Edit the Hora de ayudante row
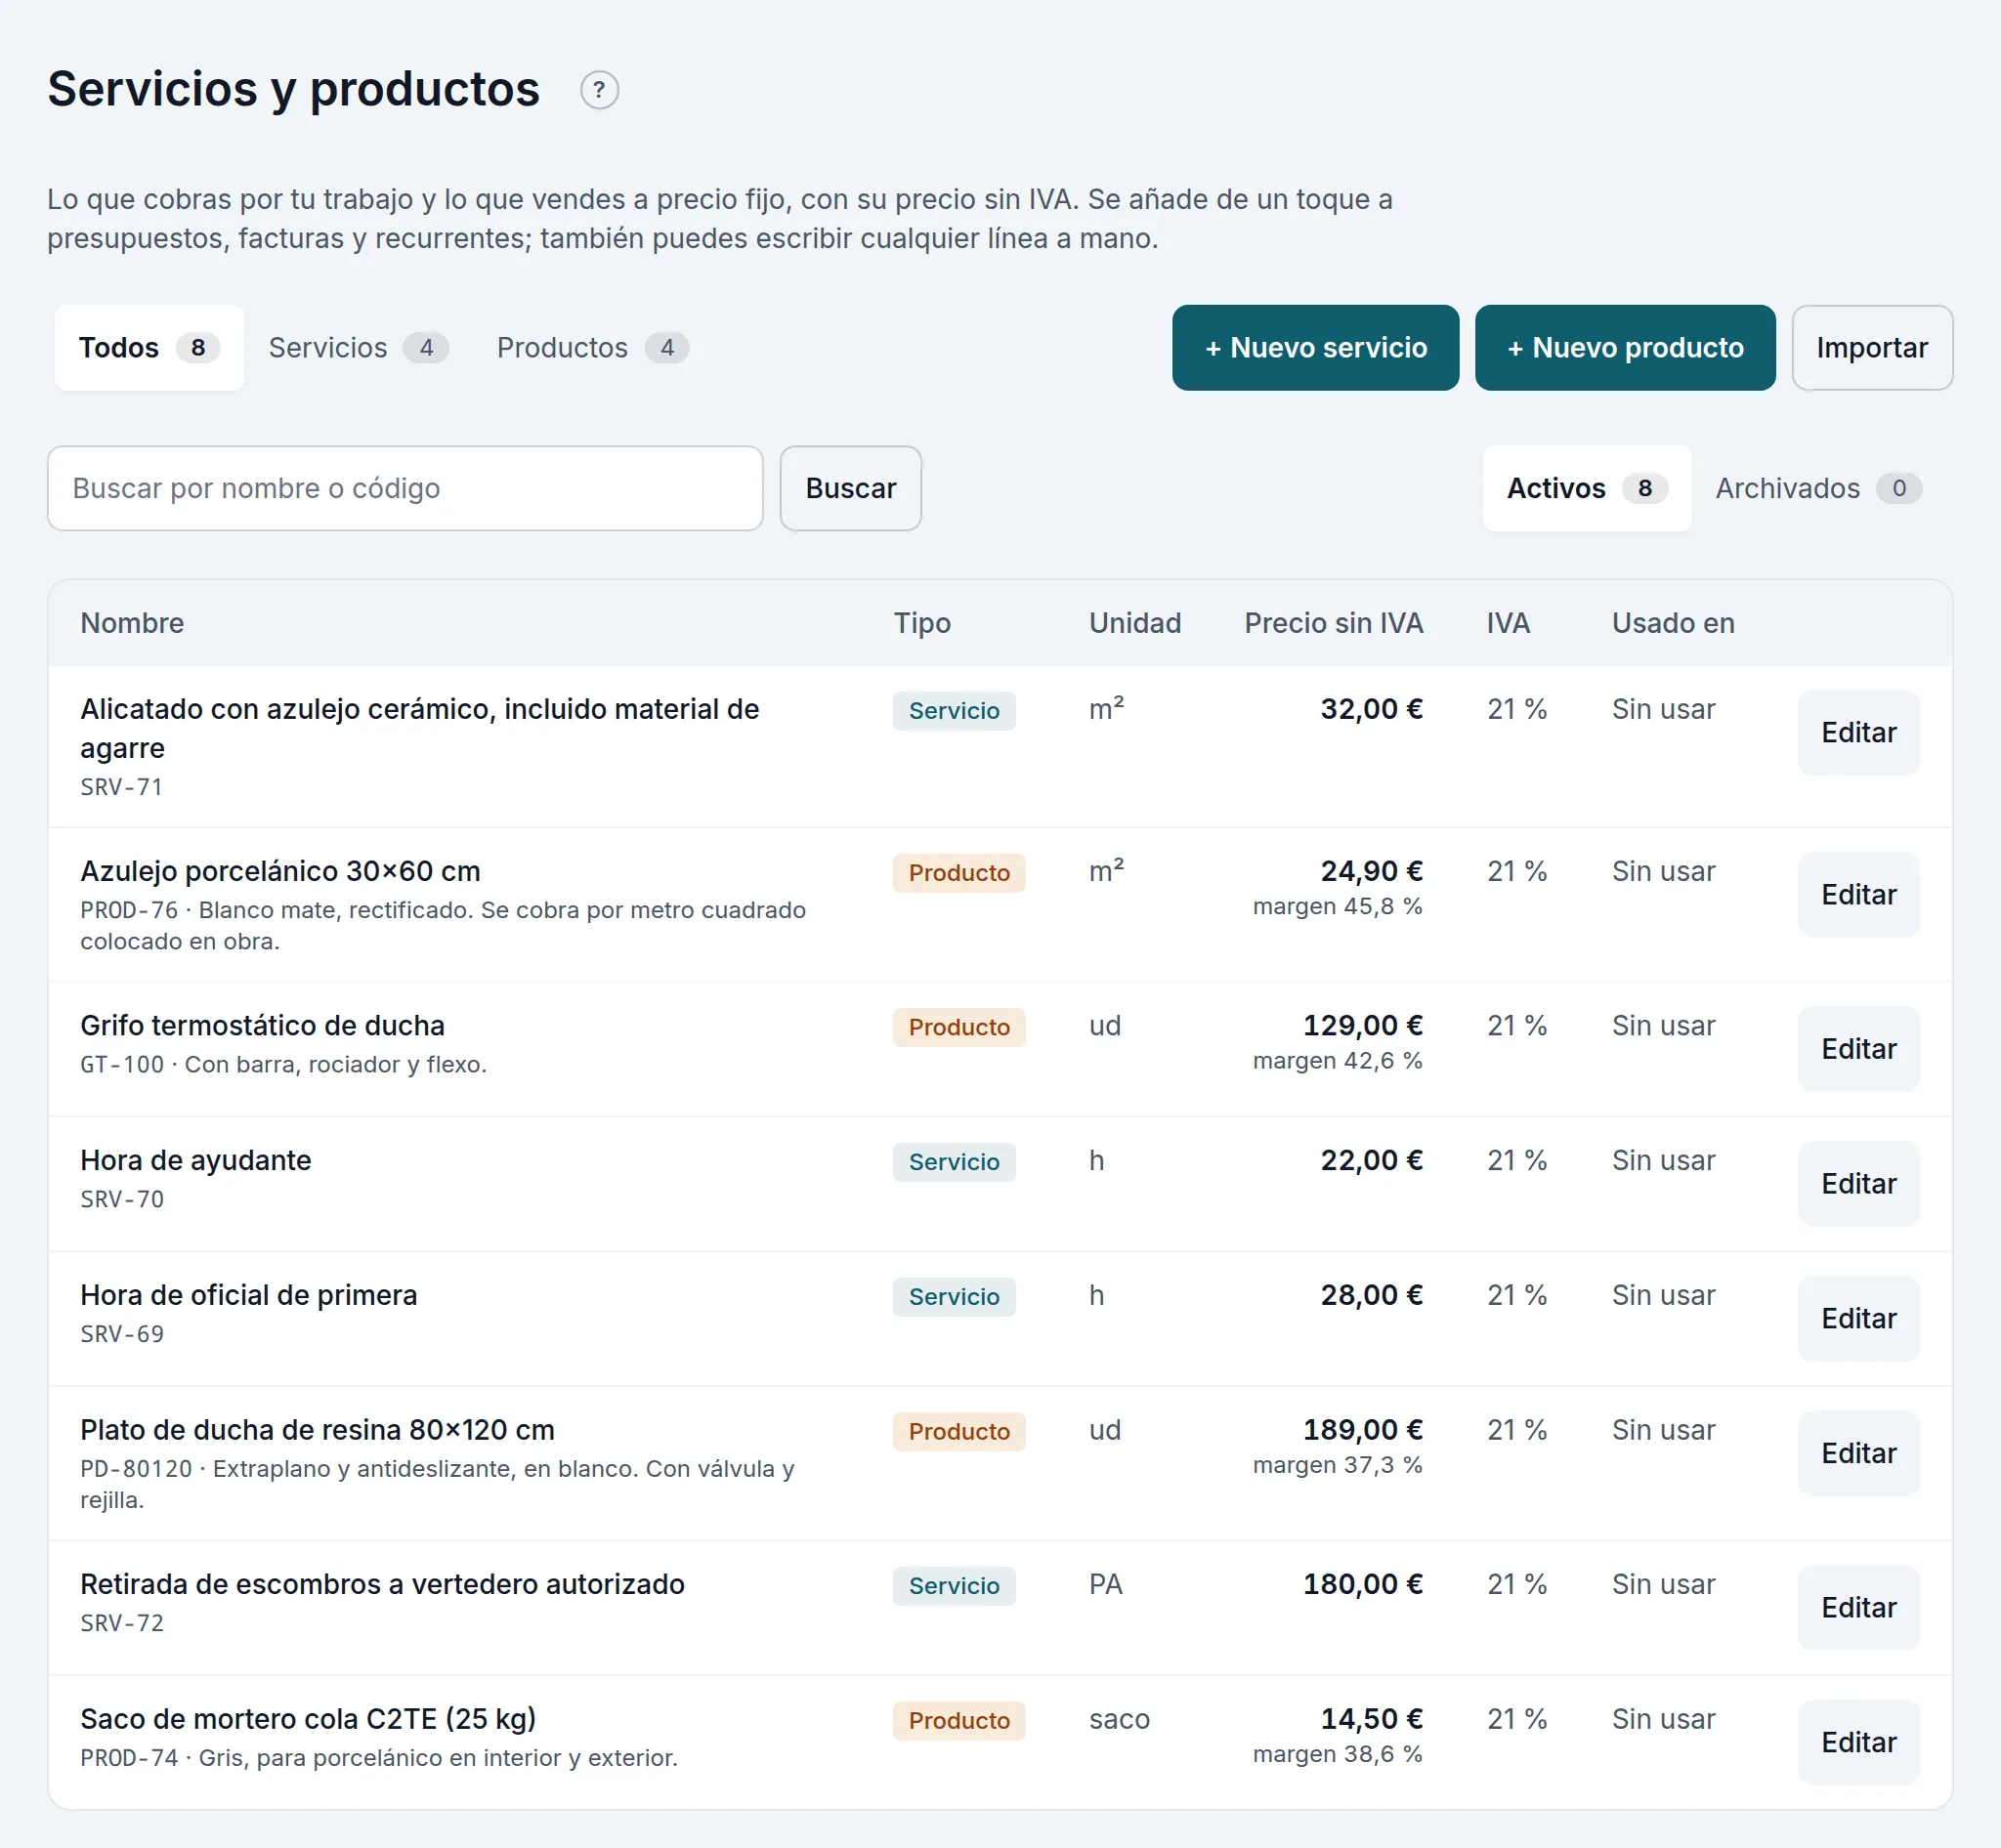This screenshot has height=1848, width=2001. (x=1858, y=1183)
